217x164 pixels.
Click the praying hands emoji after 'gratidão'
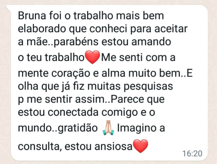[x=108, y=128]
